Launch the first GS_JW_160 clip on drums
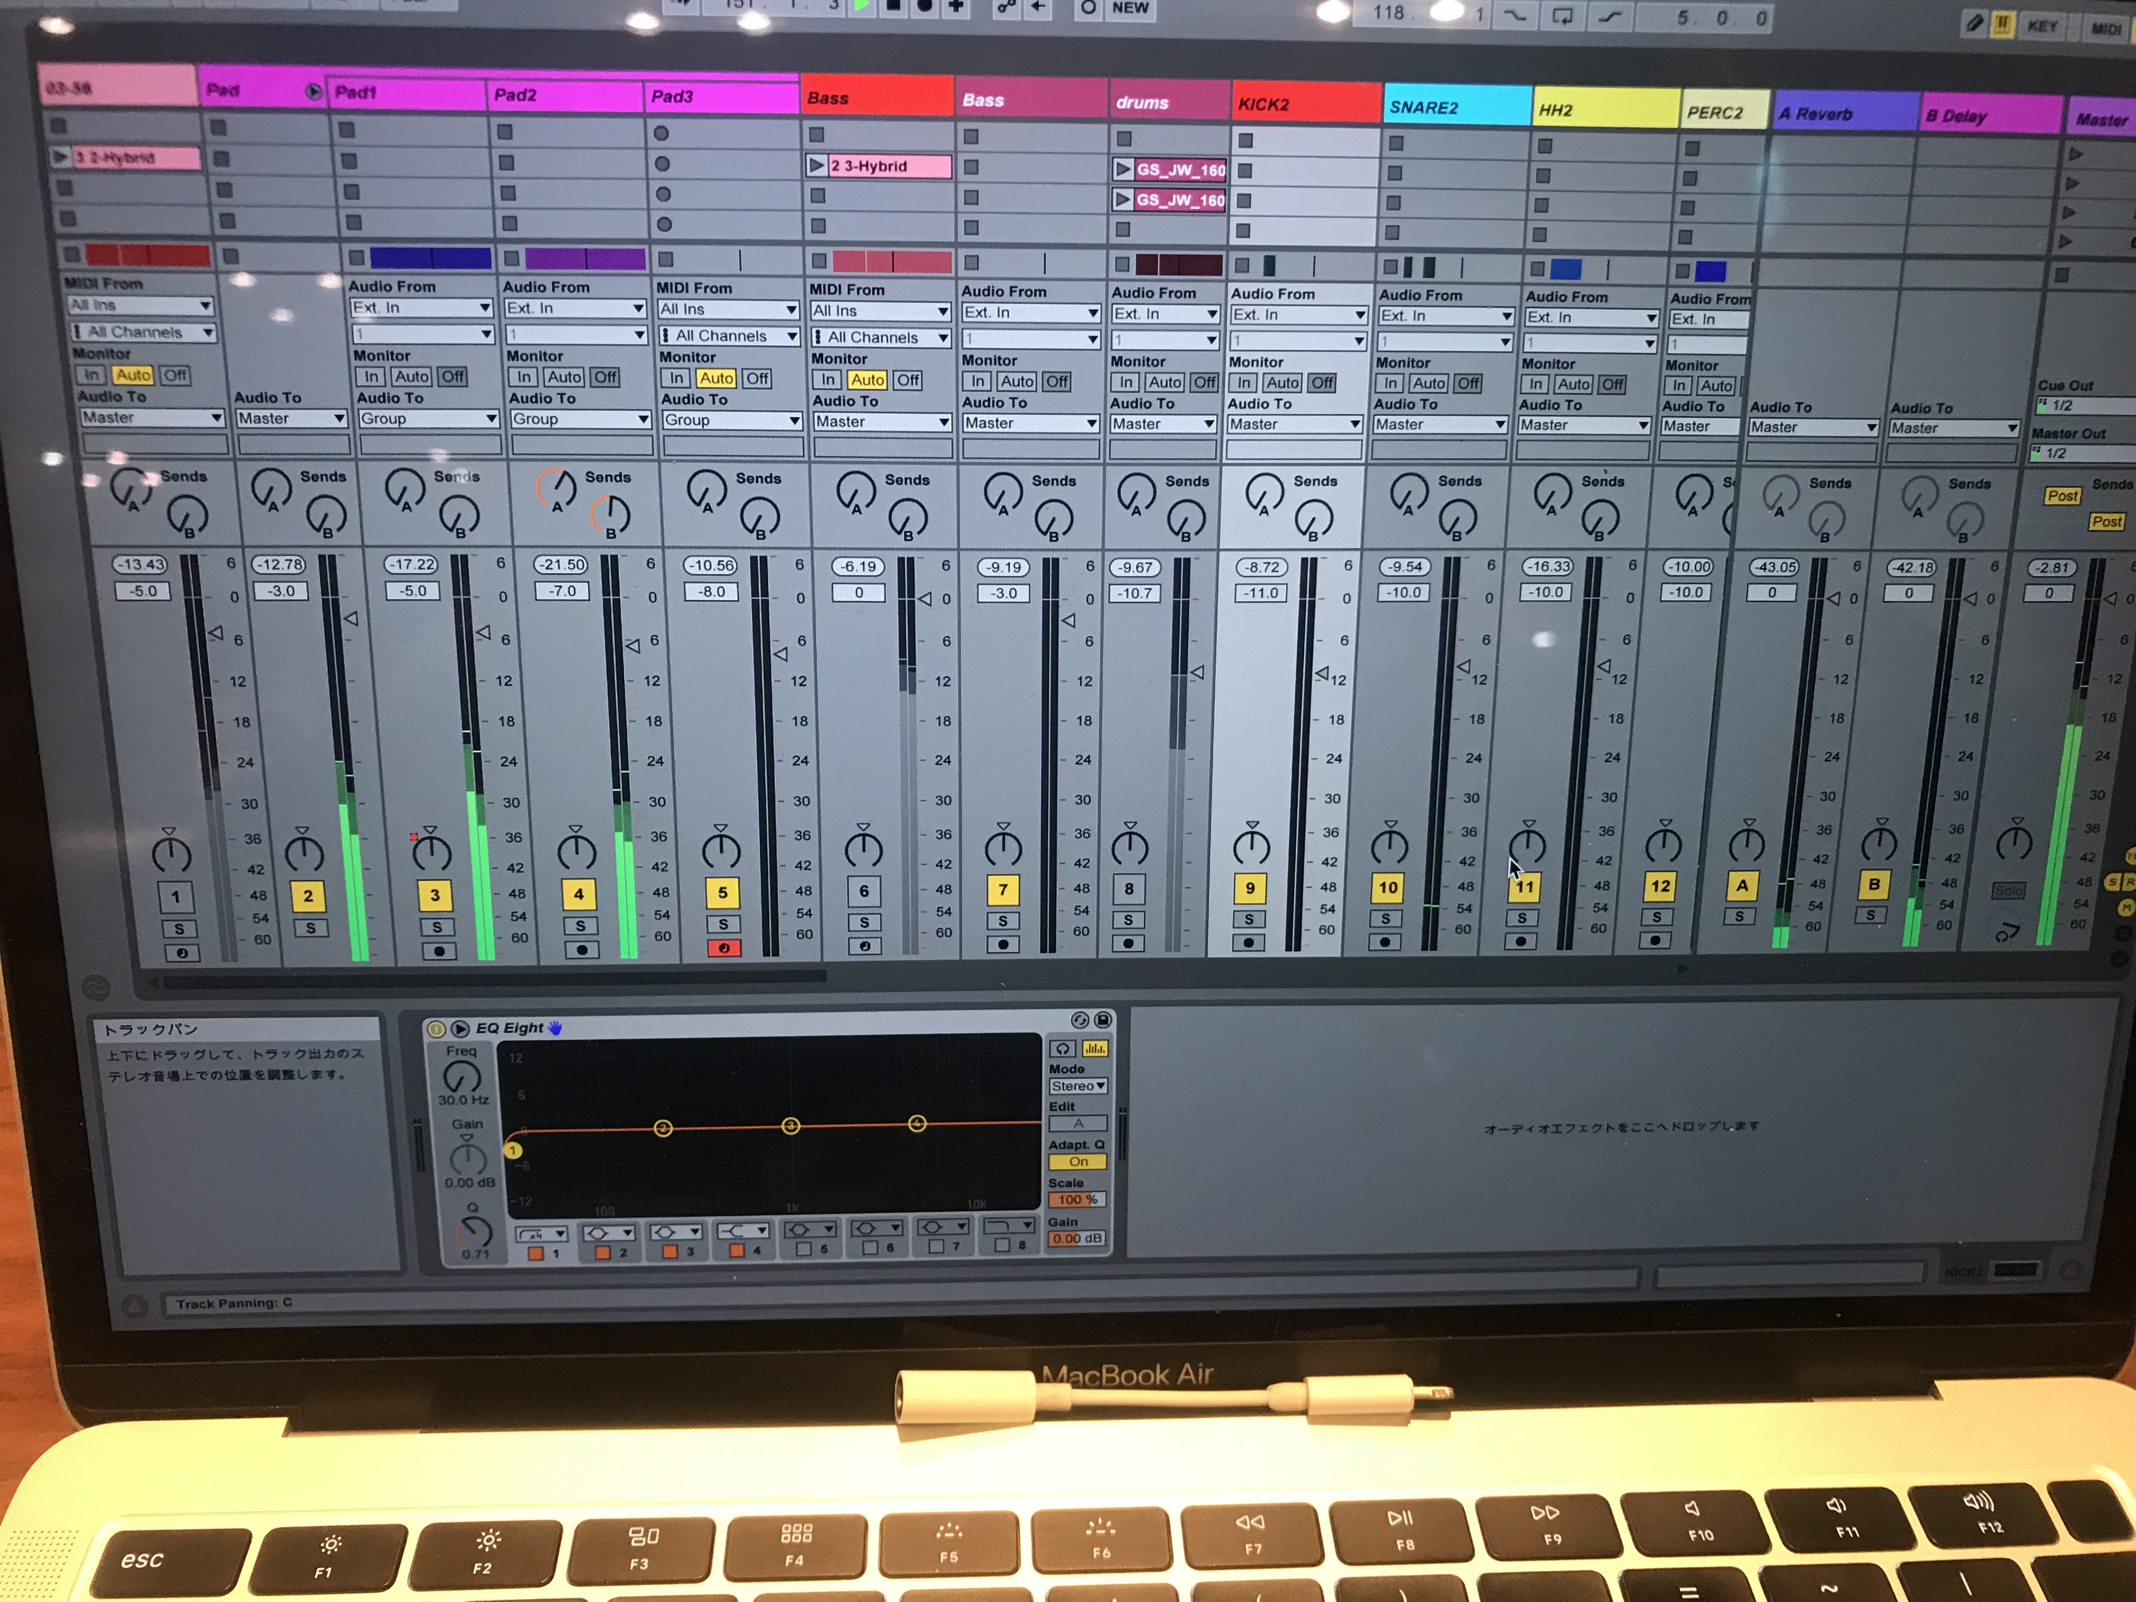Viewport: 2136px width, 1602px height. point(1122,169)
